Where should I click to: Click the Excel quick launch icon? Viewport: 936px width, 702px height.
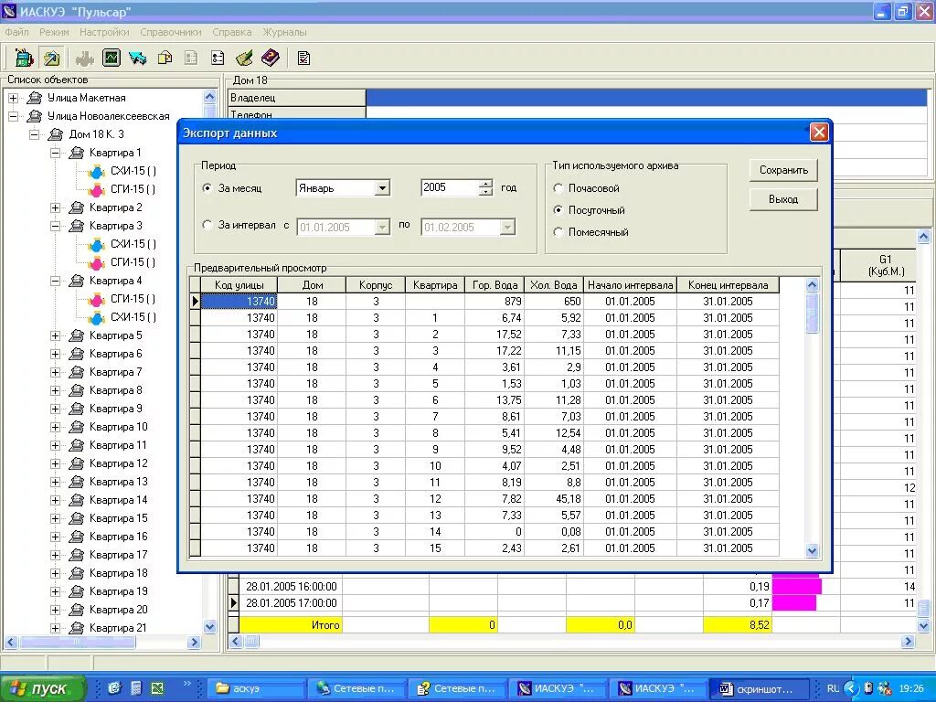click(x=157, y=688)
